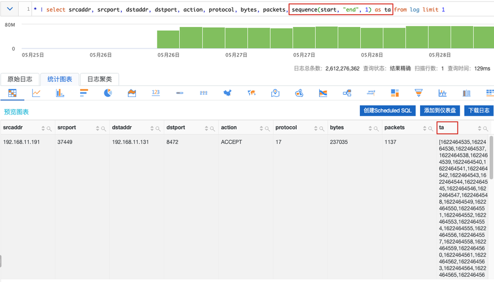Select the word cloud chart icon
This screenshot has height=282, width=494.
[371, 93]
